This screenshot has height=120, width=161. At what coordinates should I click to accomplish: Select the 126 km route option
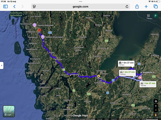point(127,73)
